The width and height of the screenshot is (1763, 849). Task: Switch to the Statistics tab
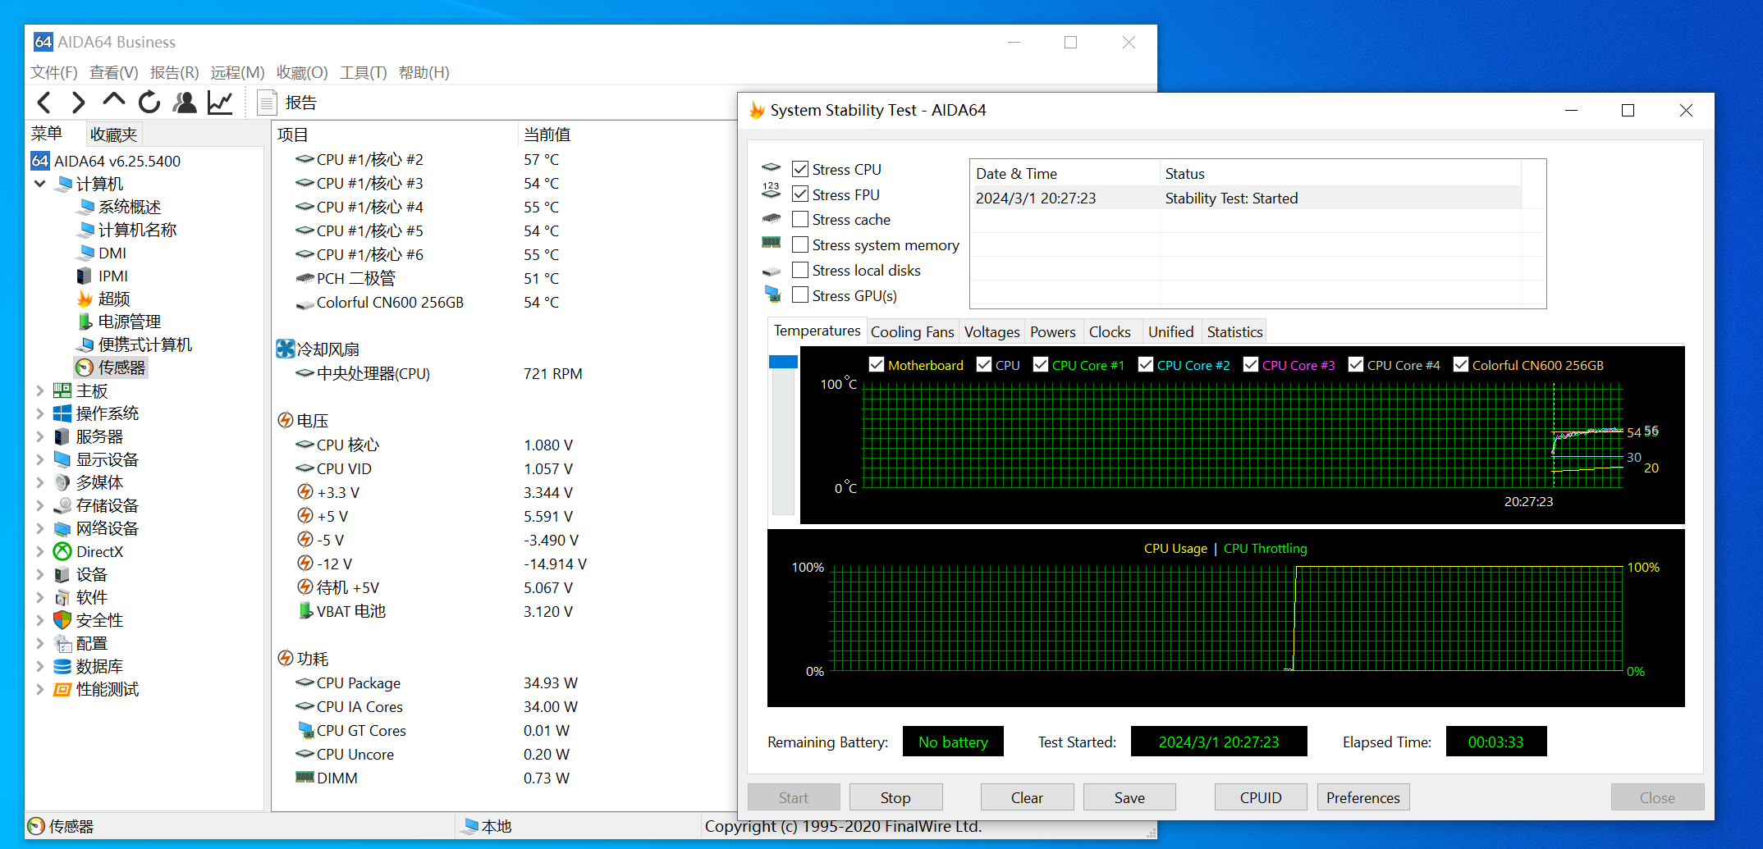click(1234, 331)
